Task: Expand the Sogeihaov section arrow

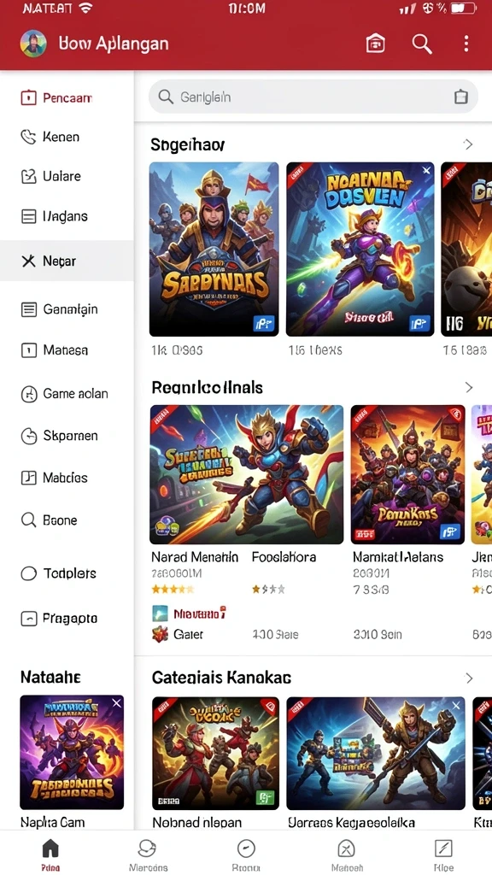Action: (468, 144)
